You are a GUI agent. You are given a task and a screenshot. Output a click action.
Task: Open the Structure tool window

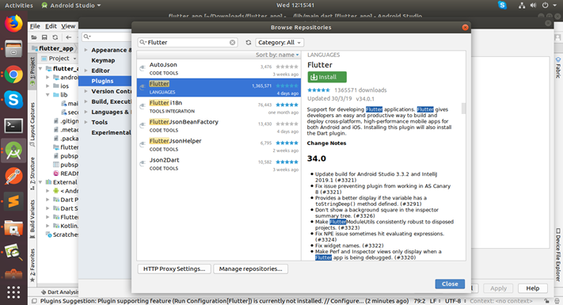(x=32, y=173)
